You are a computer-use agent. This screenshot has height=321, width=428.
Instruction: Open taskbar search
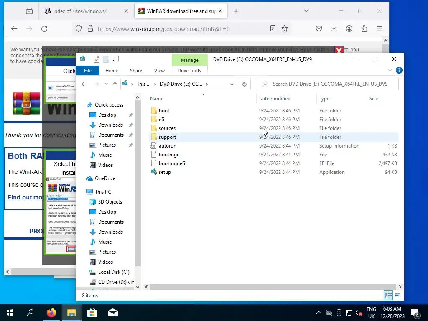[x=30, y=313]
